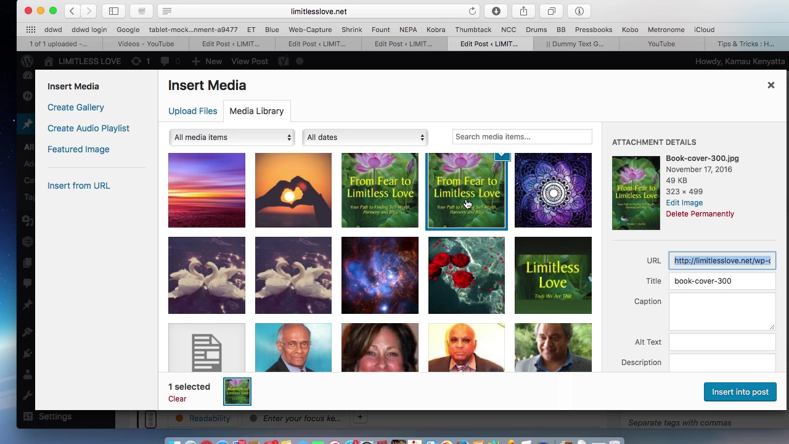This screenshot has width=789, height=444.
Task: Click Edit Image link
Action: point(684,203)
